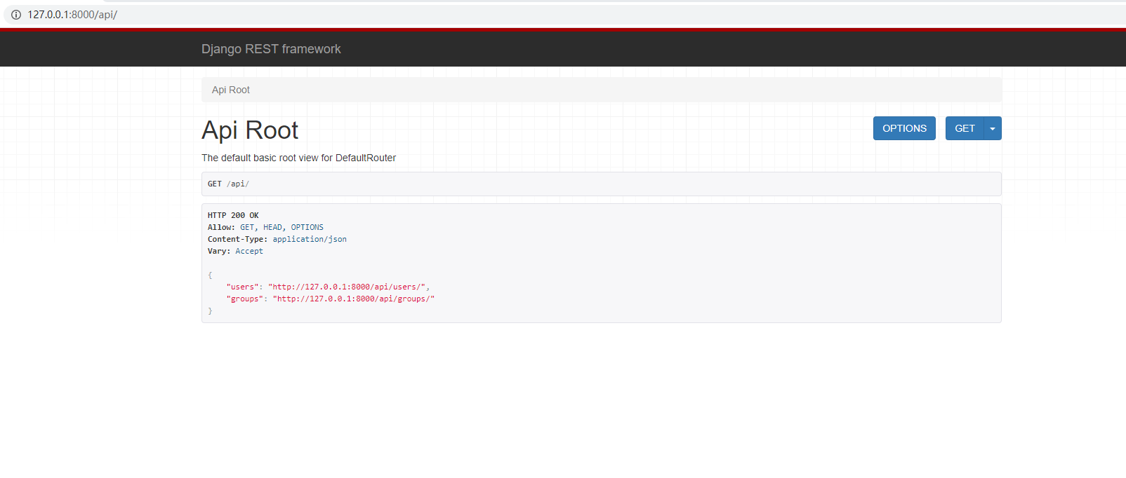Open the groups API endpoint link

(353, 299)
